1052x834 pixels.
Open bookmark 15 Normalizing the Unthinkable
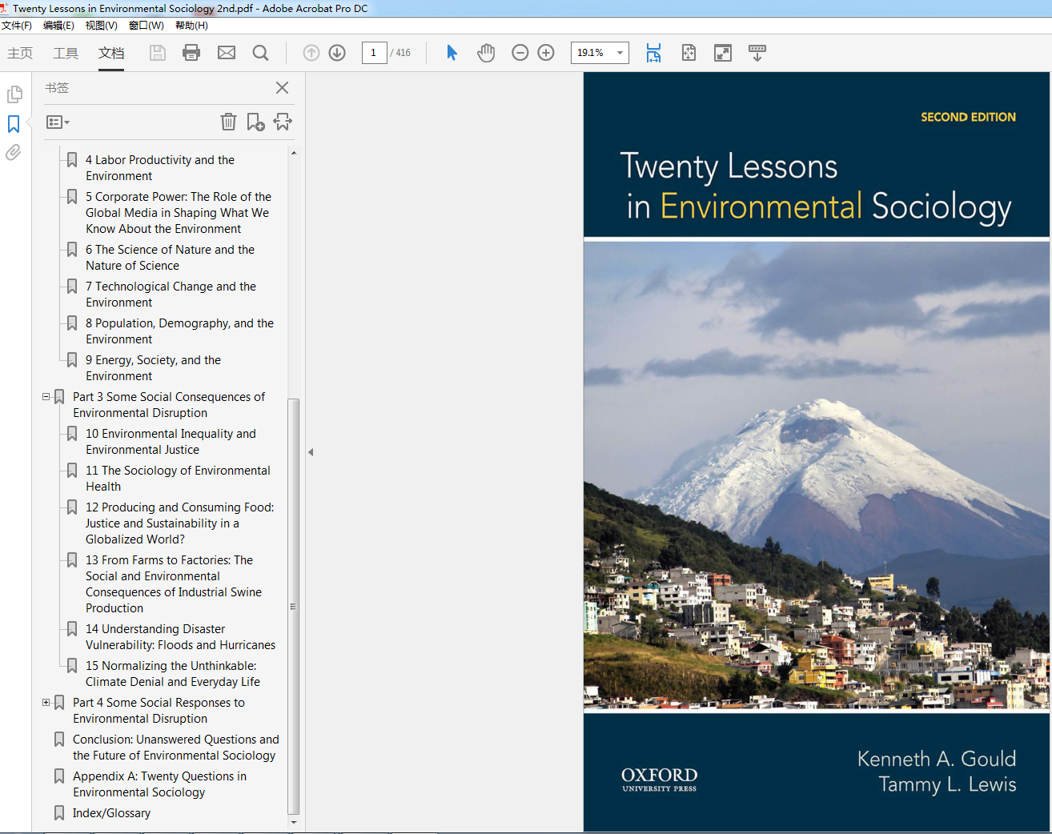point(173,674)
